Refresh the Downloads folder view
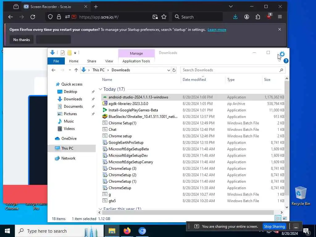Screen dimensions: 316x237 coord(174,70)
